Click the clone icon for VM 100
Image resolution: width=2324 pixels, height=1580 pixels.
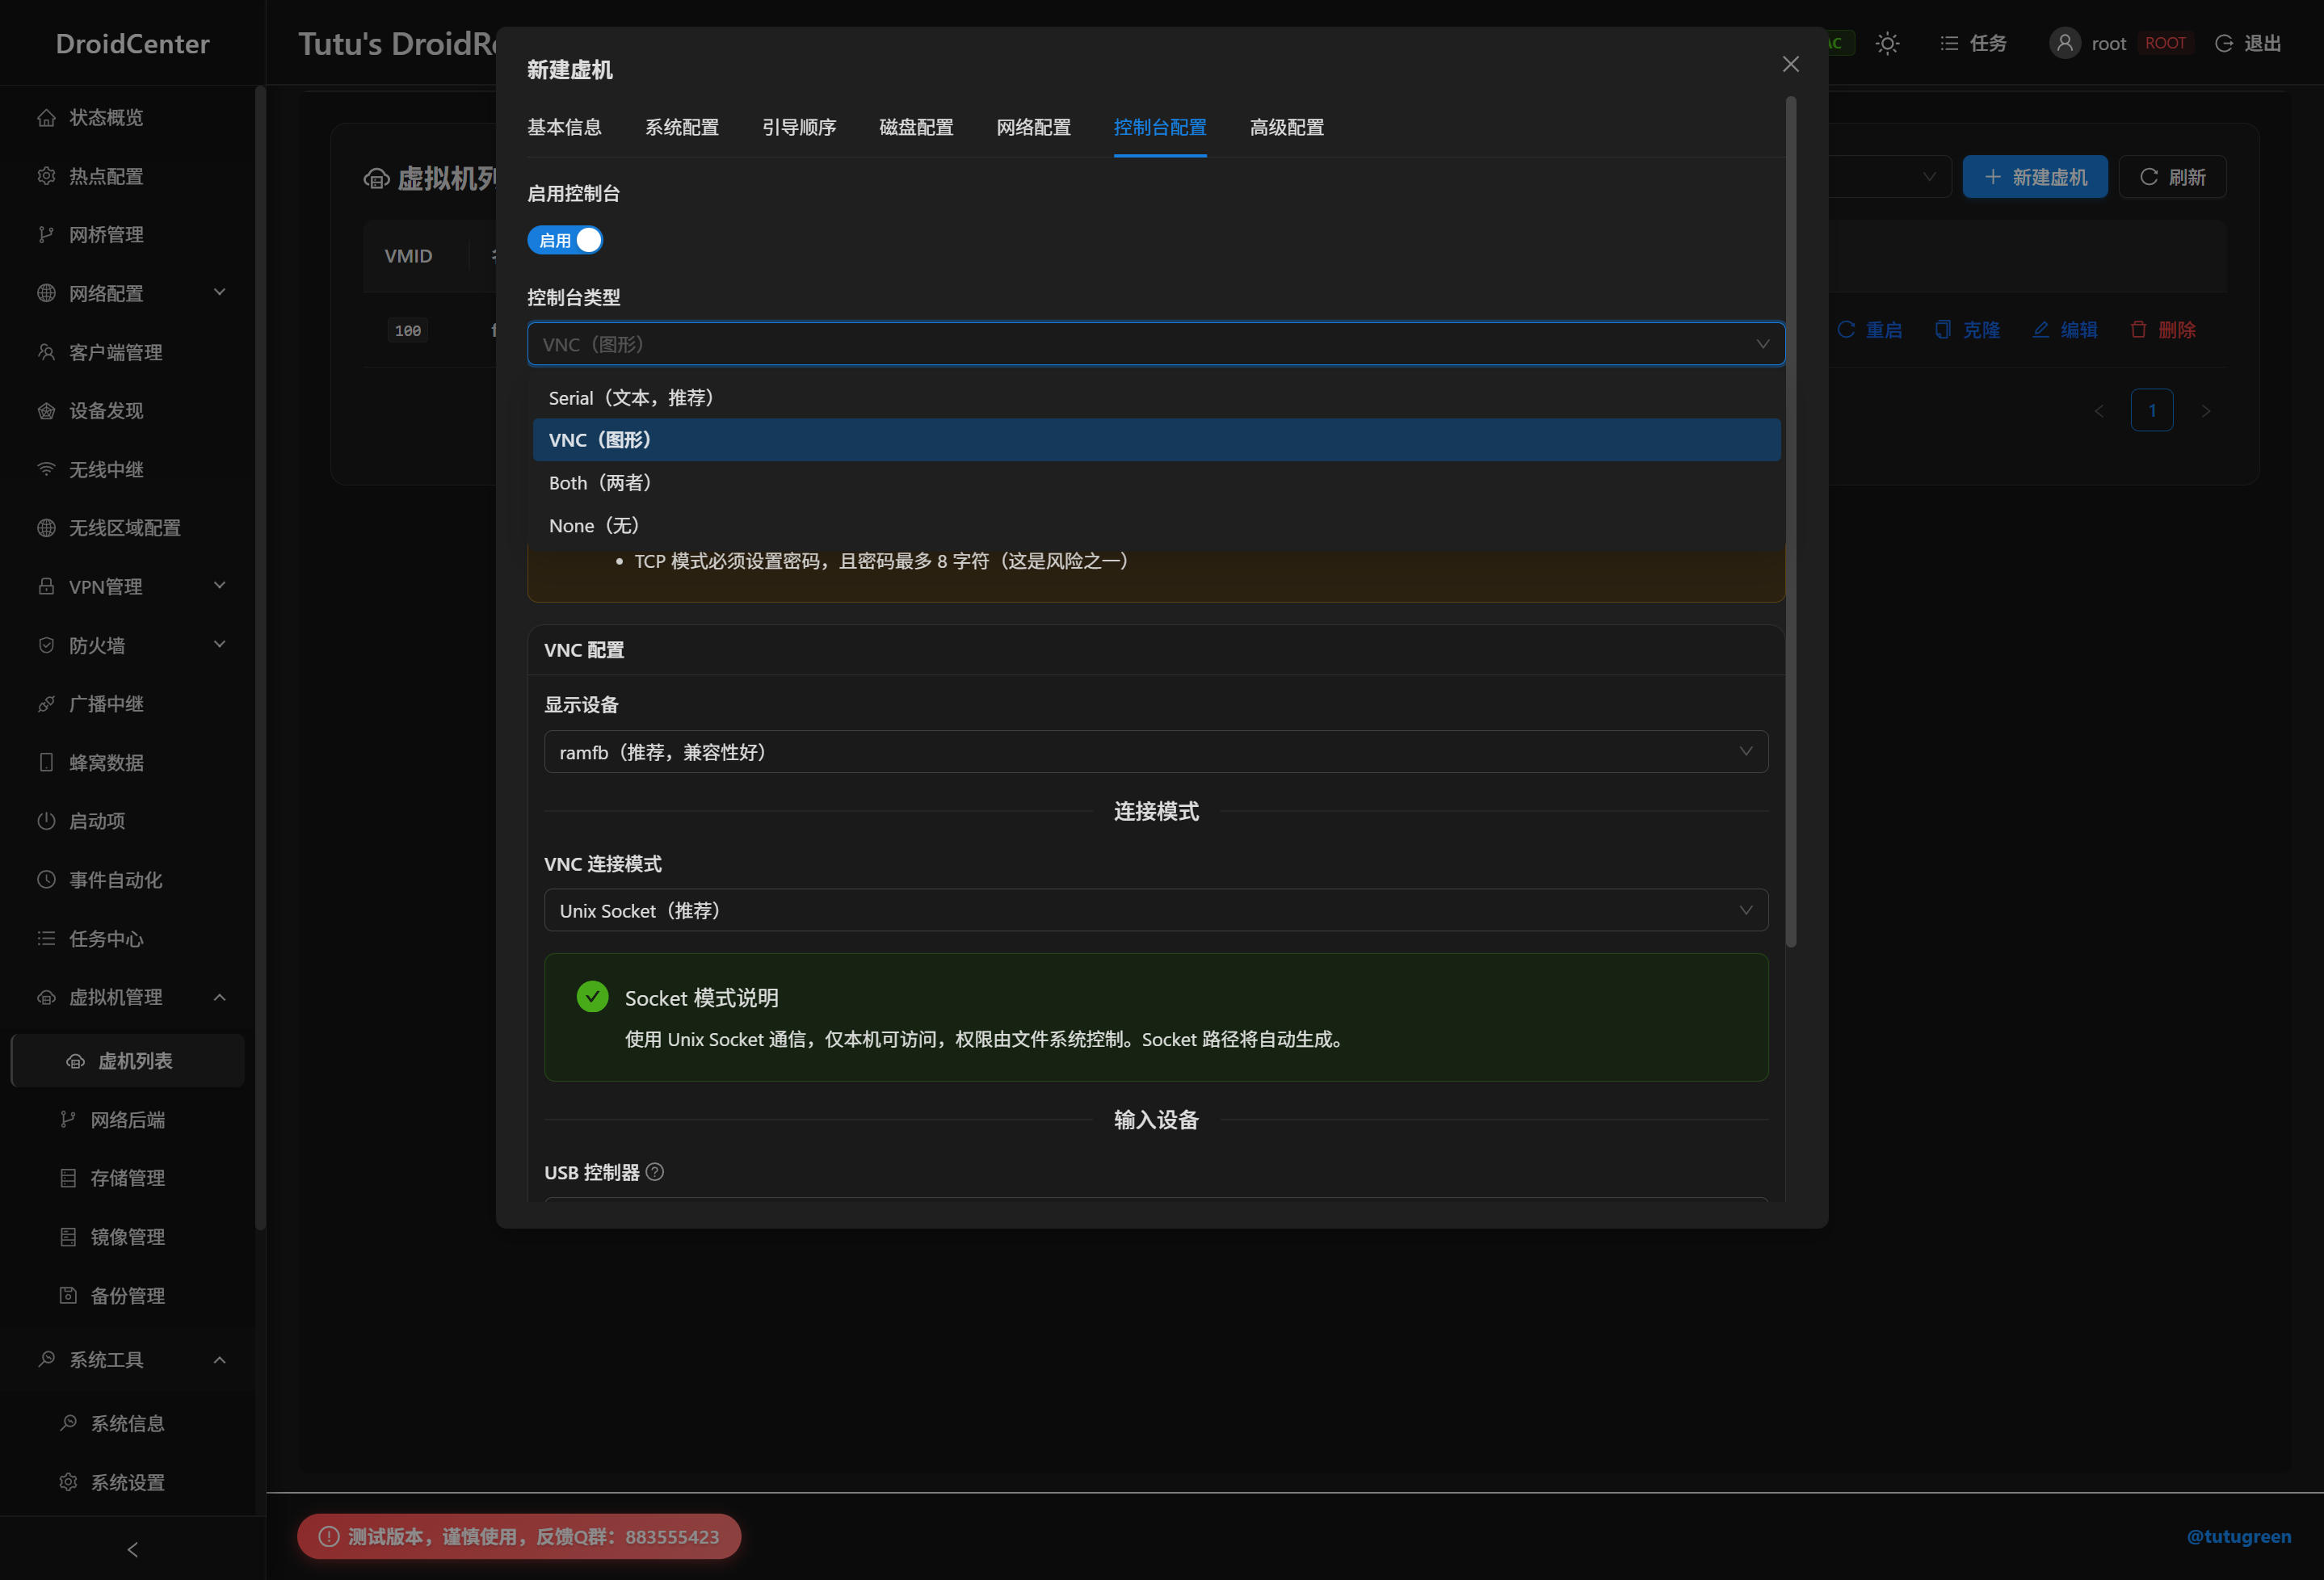click(1943, 330)
